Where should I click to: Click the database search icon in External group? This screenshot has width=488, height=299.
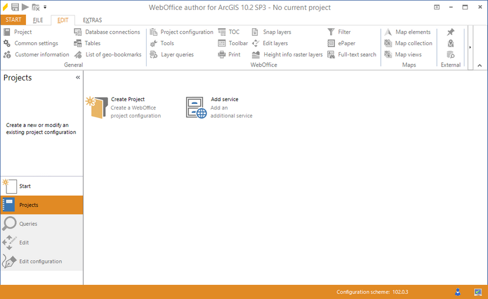coord(450,55)
